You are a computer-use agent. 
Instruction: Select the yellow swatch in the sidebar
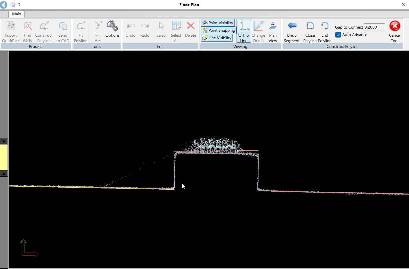point(4,158)
